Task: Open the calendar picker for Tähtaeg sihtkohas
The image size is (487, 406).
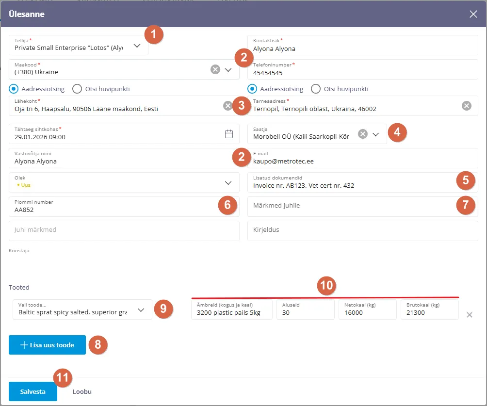Action: coord(229,134)
